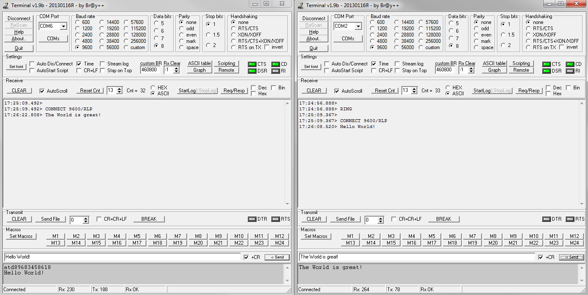
Task: Open ASCII table in right terminal
Action: [494, 63]
